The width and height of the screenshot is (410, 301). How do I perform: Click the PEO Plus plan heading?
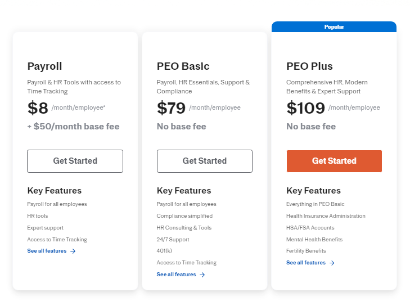tap(309, 66)
